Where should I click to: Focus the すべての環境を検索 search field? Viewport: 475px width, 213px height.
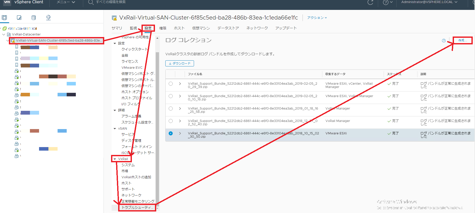click(111, 2)
